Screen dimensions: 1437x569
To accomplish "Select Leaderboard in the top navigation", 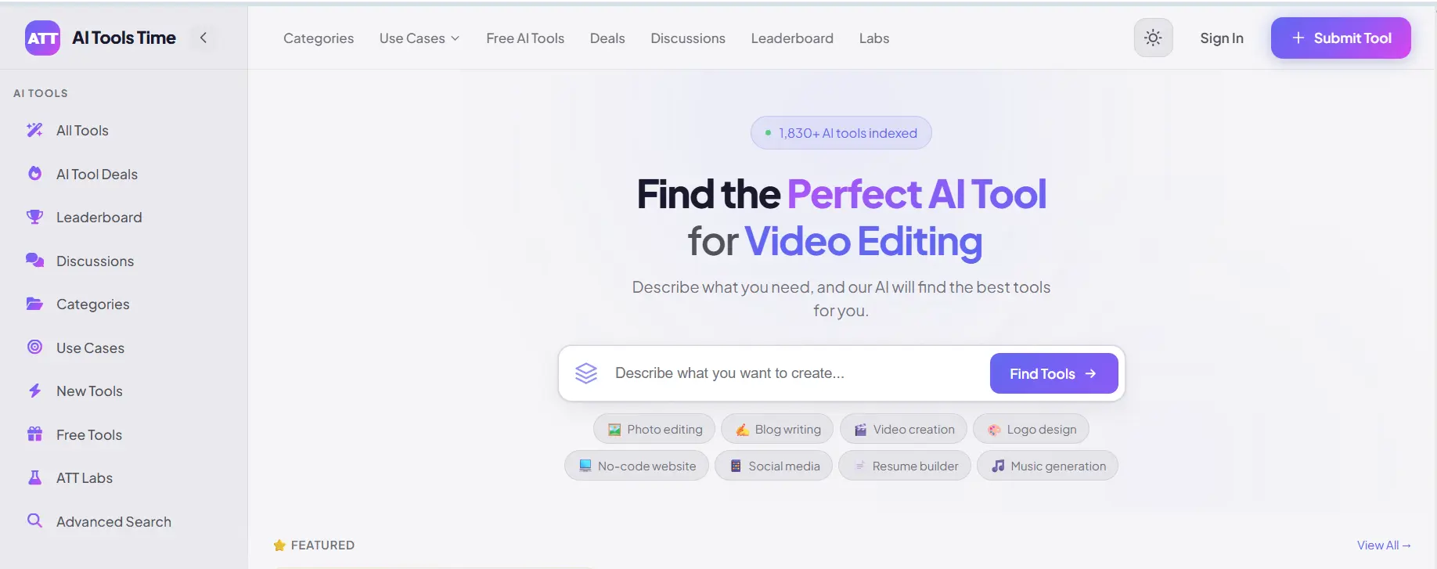I will (792, 38).
